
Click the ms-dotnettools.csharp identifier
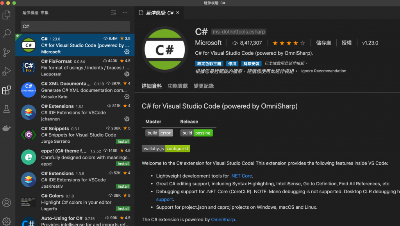[239, 32]
